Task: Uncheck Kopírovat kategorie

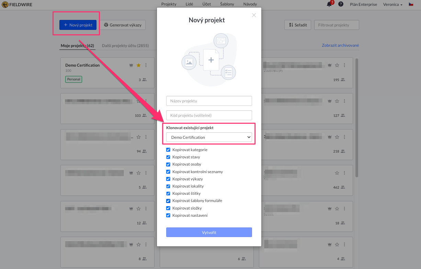Action: pos(168,150)
